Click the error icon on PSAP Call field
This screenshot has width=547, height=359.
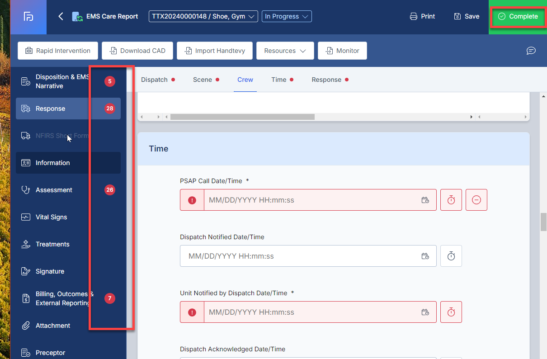[192, 200]
